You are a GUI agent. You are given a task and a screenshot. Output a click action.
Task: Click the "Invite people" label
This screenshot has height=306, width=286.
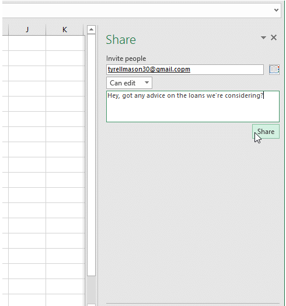(126, 59)
